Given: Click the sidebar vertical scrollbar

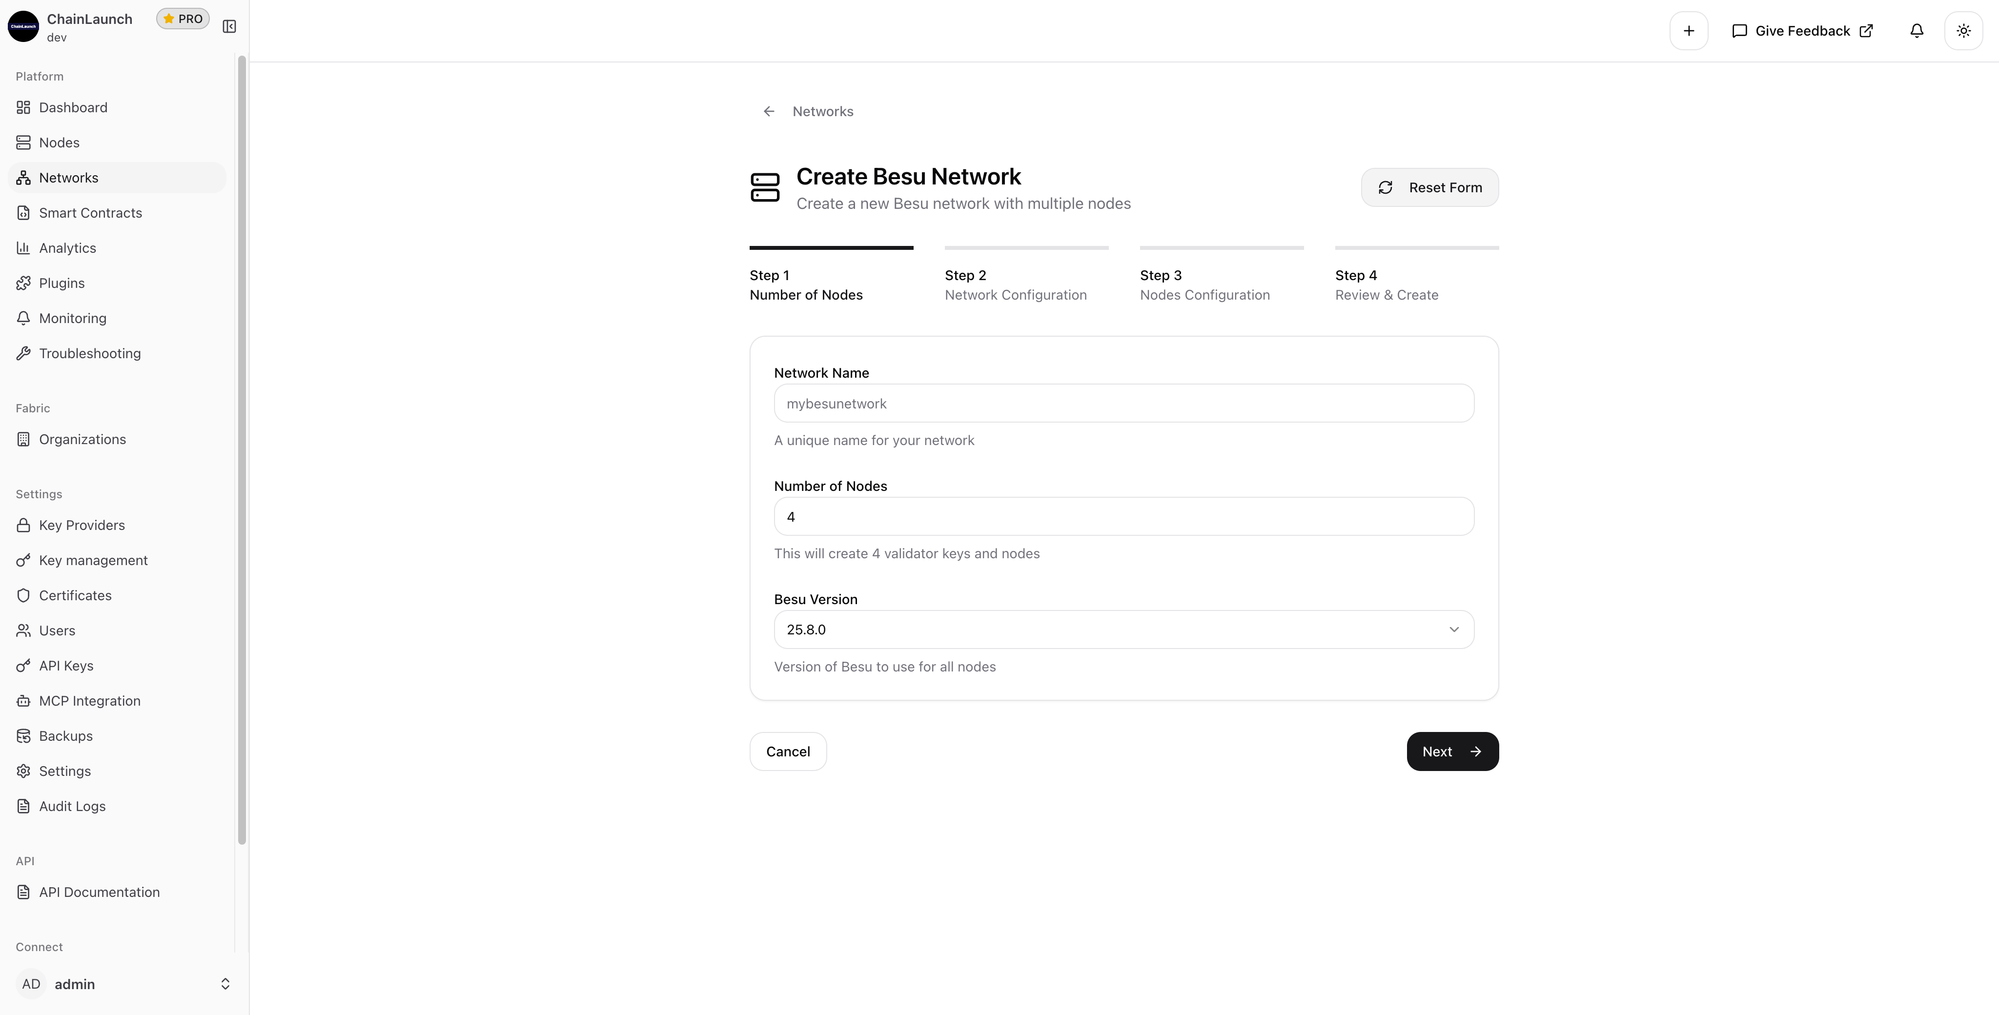Looking at the screenshot, I should [242, 450].
